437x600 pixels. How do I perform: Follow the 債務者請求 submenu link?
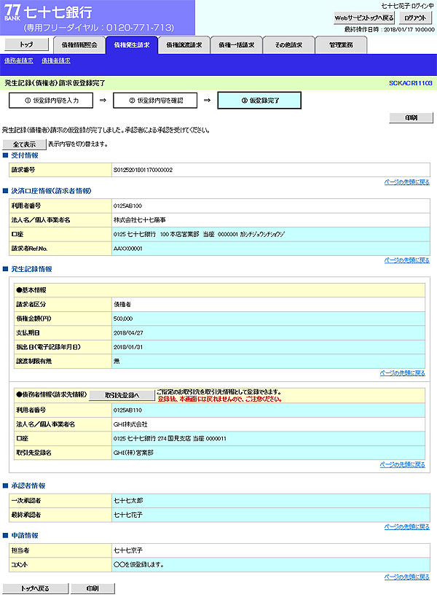(19, 61)
